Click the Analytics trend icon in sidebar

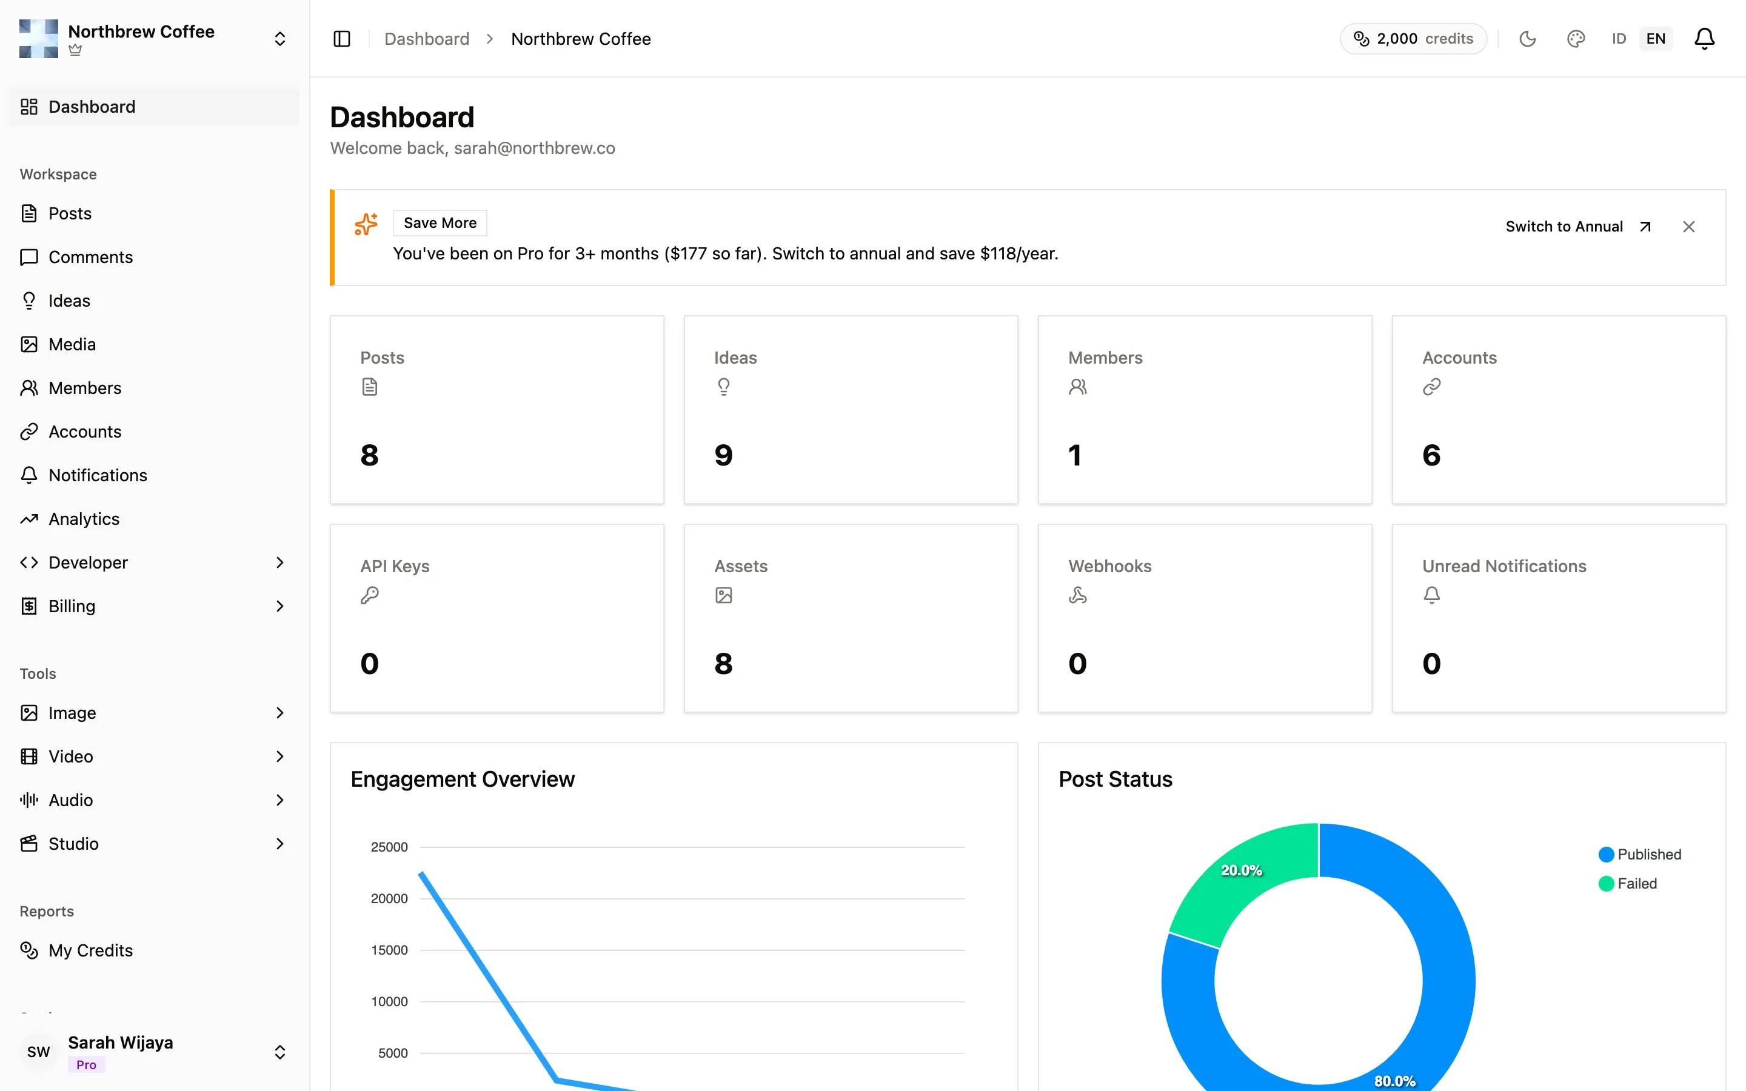[x=29, y=519]
